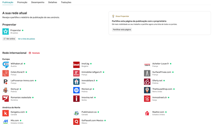Image resolution: width=213 pixels, height=125 pixels.
Task: Select the CoteLittoral.fr portal name
Action: (x=18, y=72)
